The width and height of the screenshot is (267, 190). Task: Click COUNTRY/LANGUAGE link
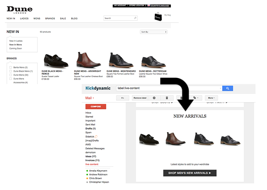tap(160, 6)
